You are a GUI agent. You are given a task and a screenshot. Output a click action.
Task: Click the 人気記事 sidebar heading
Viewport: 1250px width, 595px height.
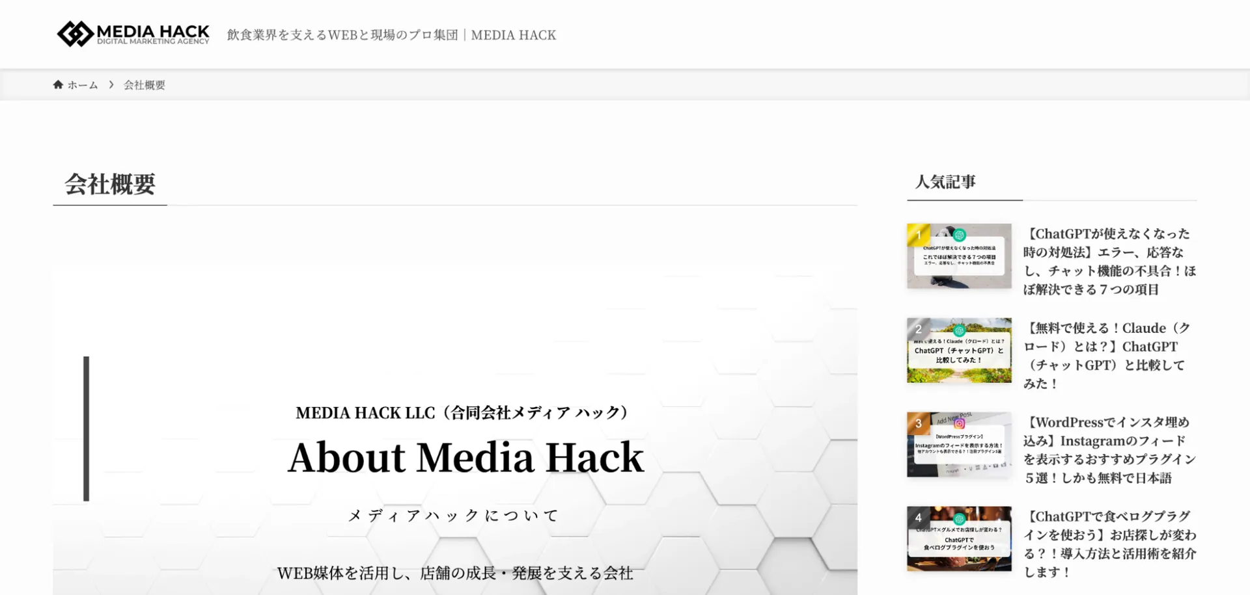point(945,181)
